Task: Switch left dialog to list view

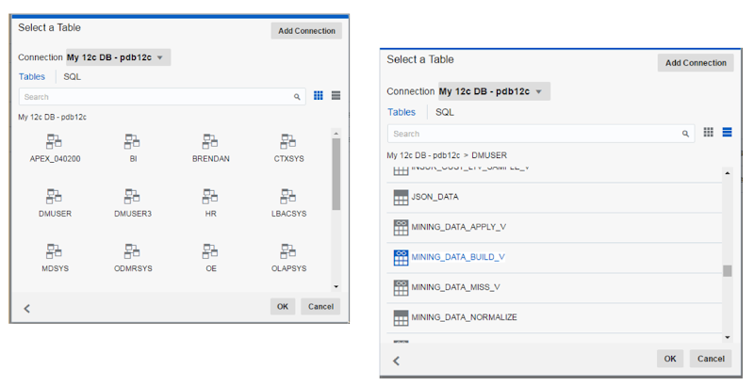Action: [336, 95]
